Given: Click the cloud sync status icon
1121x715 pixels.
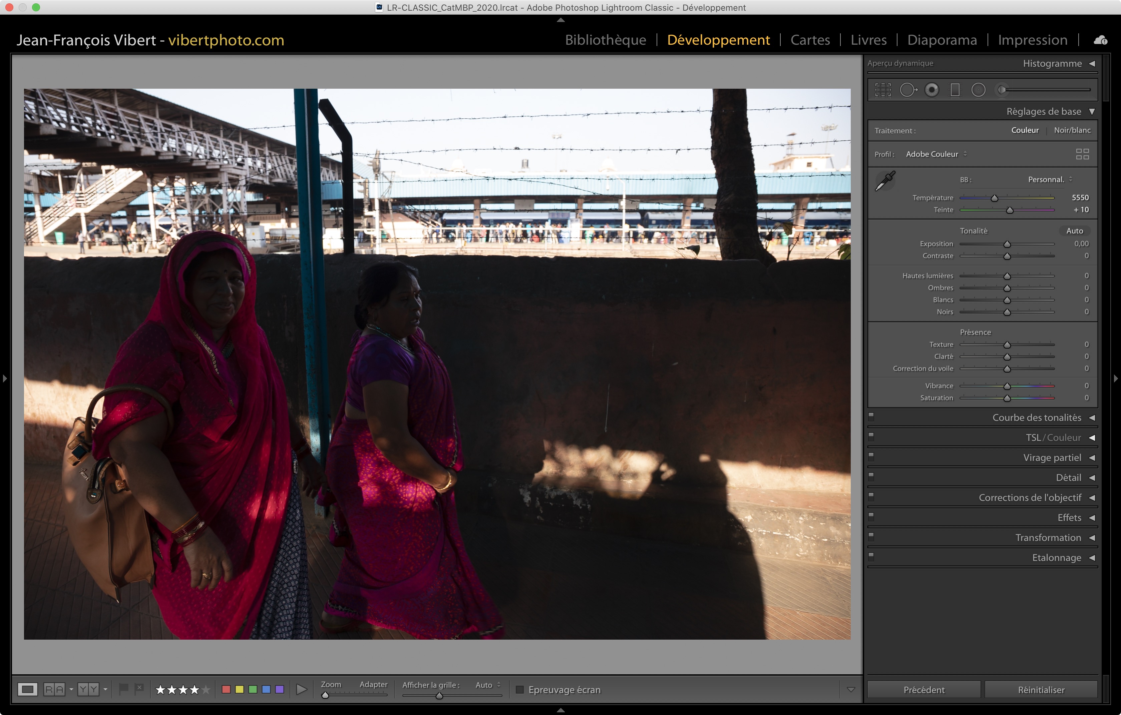Looking at the screenshot, I should pos(1101,40).
